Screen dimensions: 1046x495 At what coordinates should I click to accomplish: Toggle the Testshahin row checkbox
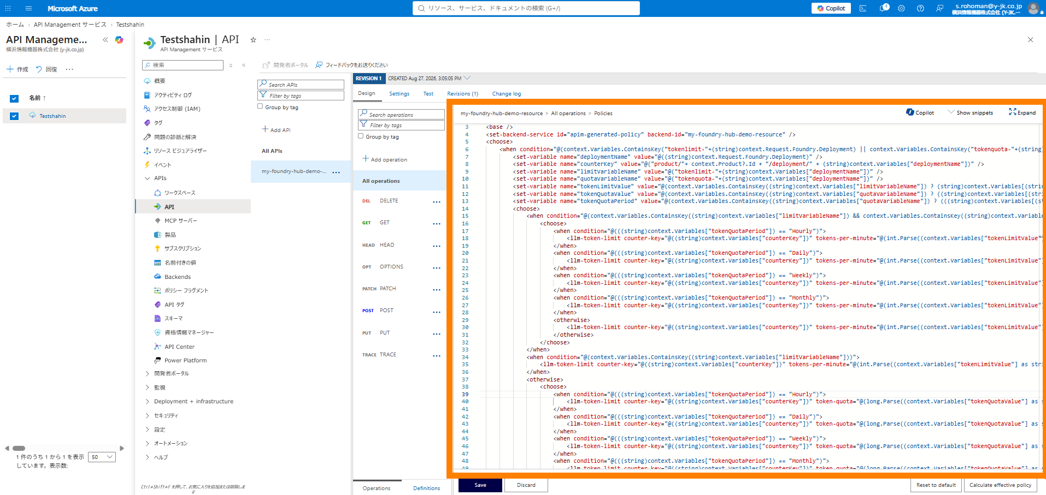coord(14,116)
